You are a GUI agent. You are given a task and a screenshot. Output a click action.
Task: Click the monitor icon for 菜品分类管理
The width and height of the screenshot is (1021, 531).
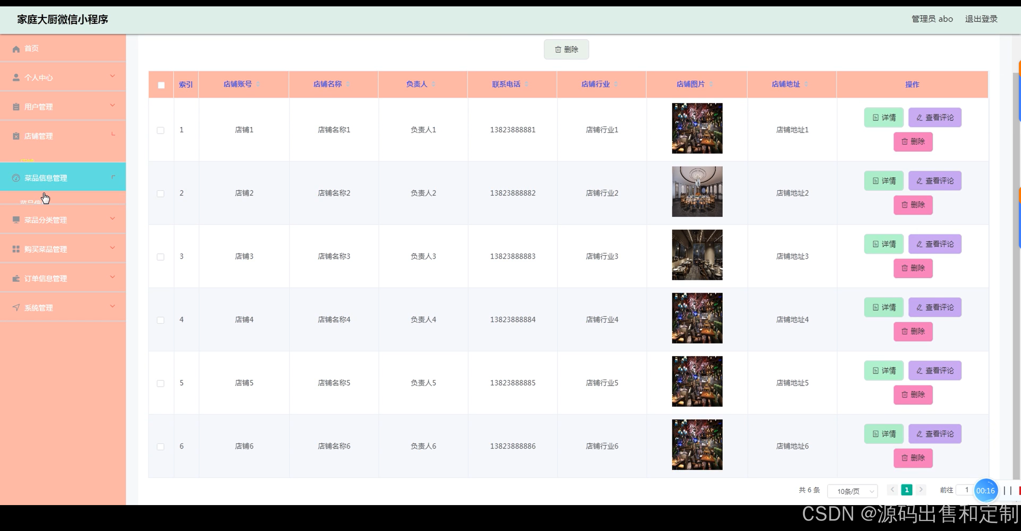(x=16, y=220)
